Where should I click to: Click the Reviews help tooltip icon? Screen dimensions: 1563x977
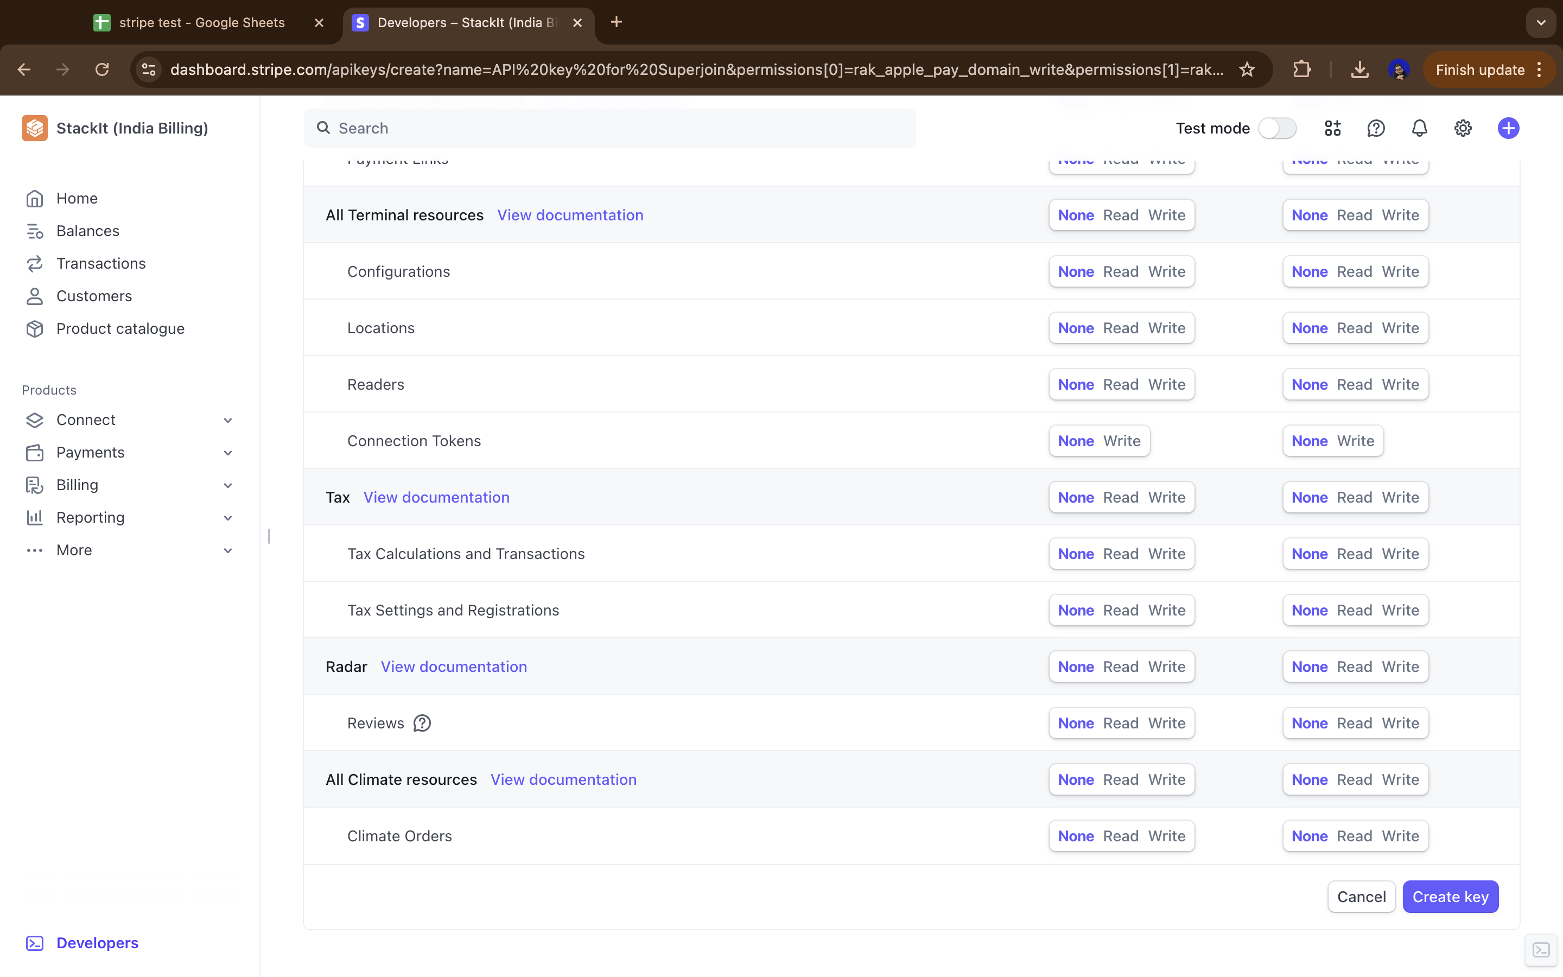(x=422, y=723)
